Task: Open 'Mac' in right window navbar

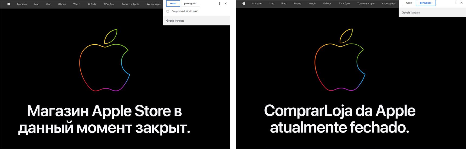Action: pos(272,4)
